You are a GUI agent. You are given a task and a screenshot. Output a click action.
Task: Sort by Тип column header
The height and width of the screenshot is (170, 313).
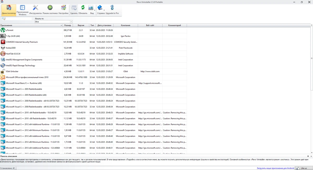click(92, 25)
